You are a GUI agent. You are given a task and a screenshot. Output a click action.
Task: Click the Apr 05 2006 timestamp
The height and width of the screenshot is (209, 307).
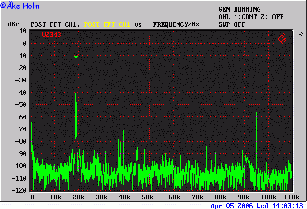click(x=257, y=206)
